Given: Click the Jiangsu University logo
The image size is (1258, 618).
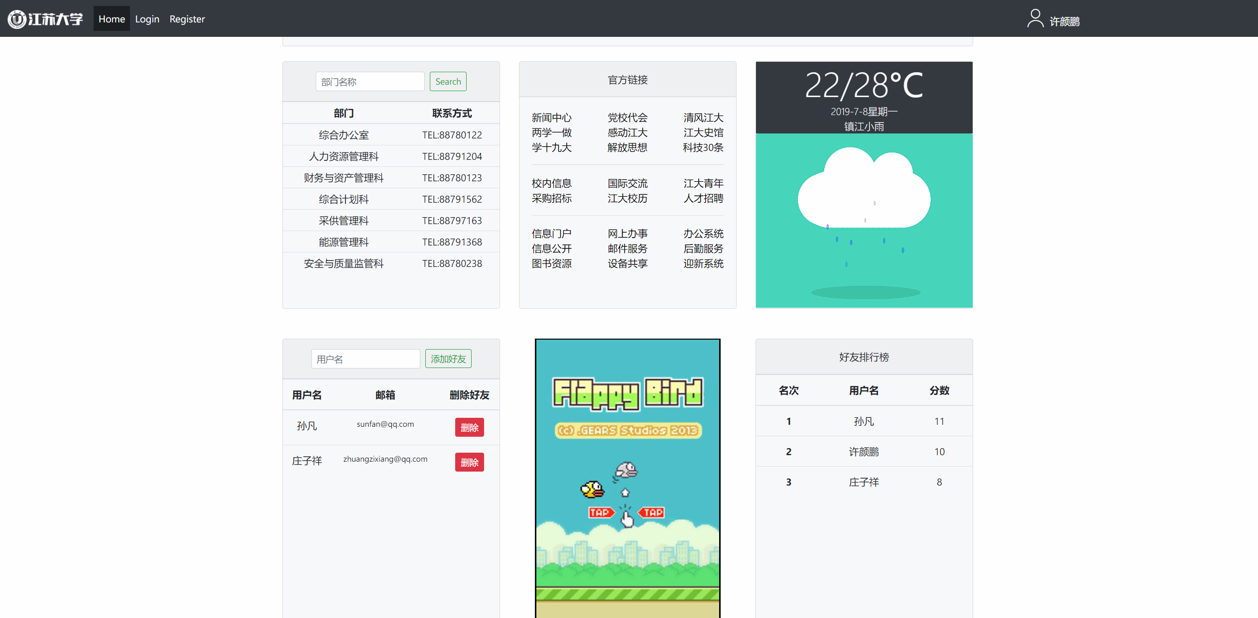Looking at the screenshot, I should (45, 19).
